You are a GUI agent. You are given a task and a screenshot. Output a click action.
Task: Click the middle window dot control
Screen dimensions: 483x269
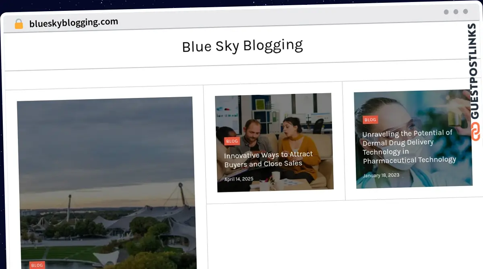pyautogui.click(x=456, y=12)
